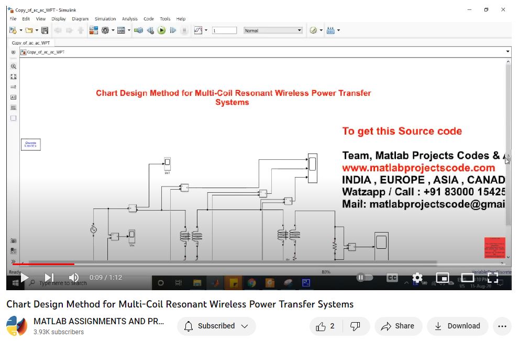The width and height of the screenshot is (518, 341).
Task: Switch to miniplayer mode
Action: click(x=443, y=277)
